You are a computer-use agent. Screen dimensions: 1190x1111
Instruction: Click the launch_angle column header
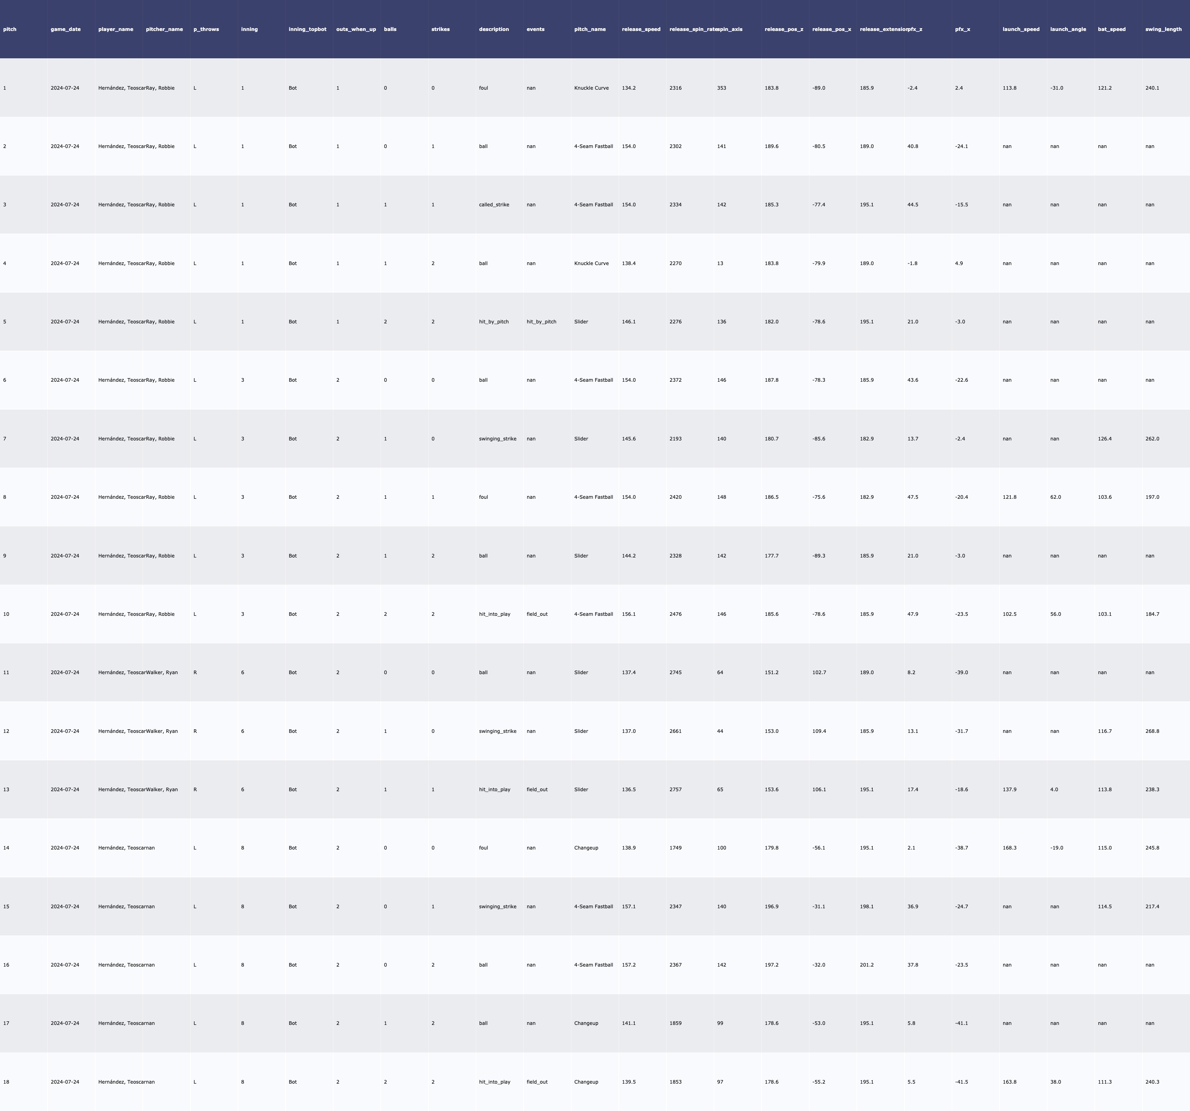pyautogui.click(x=1068, y=29)
